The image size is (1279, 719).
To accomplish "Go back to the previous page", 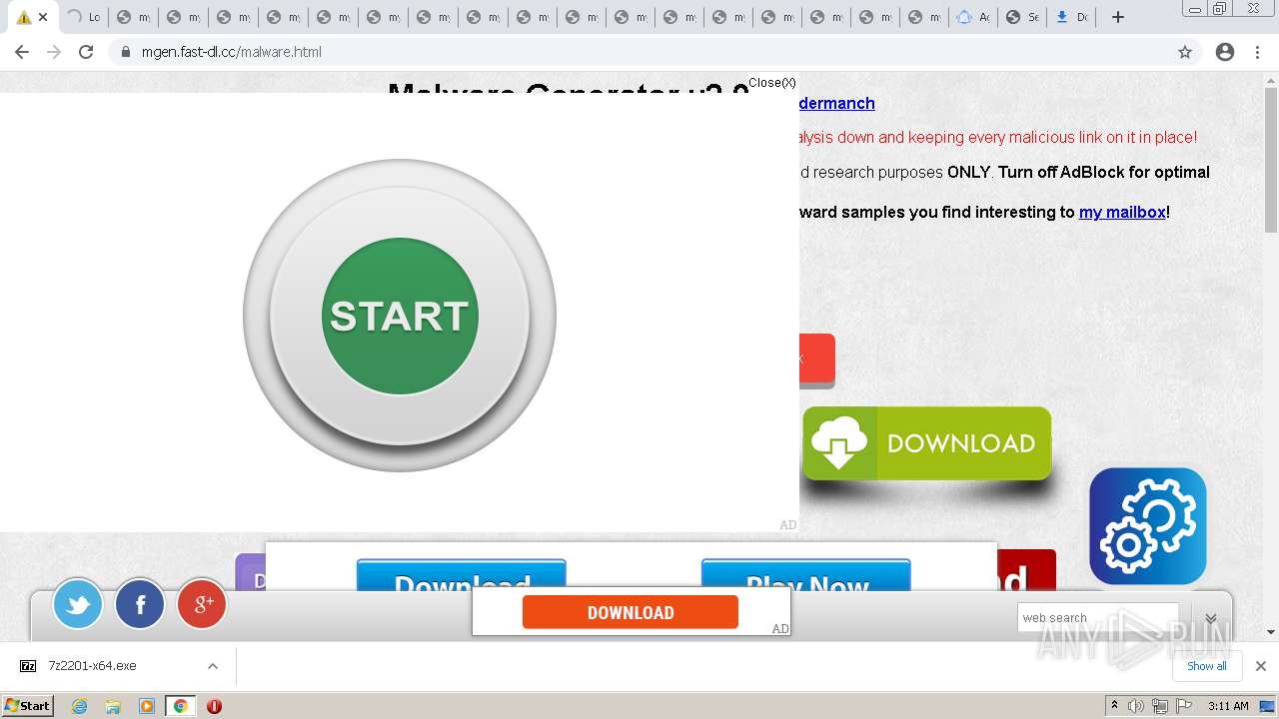I will [x=22, y=52].
